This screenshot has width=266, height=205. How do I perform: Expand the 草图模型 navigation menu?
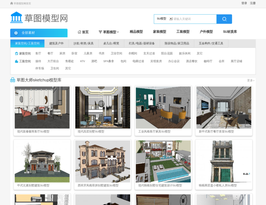pos(109,32)
